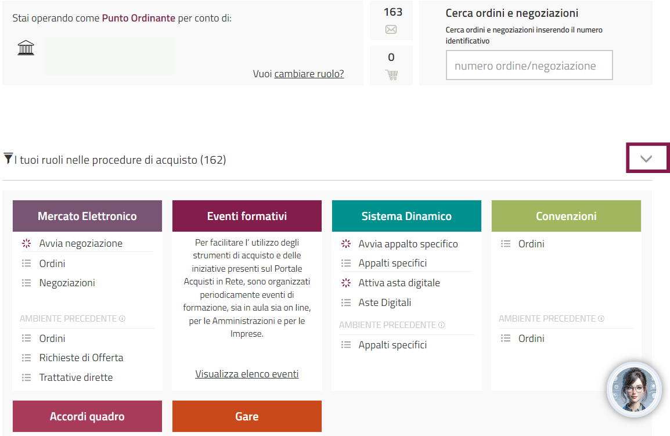670x436 pixels.
Task: Open 'Visualizza elenco eventi' link
Action: [x=247, y=374]
